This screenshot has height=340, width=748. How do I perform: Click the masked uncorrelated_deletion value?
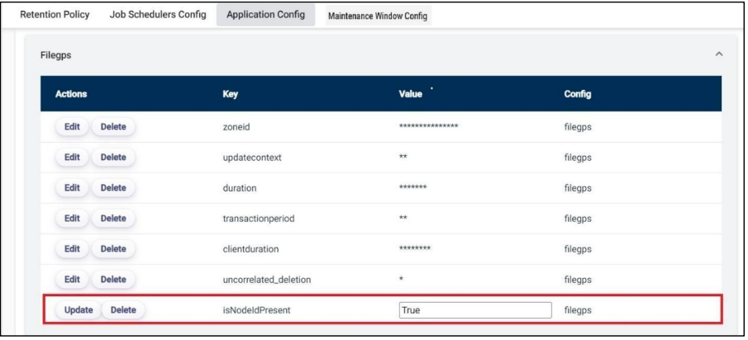click(x=401, y=279)
